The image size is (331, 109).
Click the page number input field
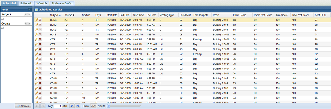(x=58, y=106)
